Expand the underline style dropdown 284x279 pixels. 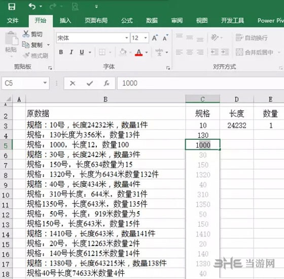(90, 52)
